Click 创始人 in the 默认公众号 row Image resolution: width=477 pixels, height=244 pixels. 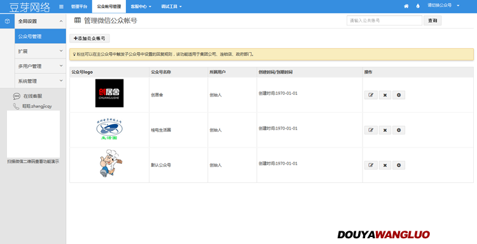(x=216, y=165)
